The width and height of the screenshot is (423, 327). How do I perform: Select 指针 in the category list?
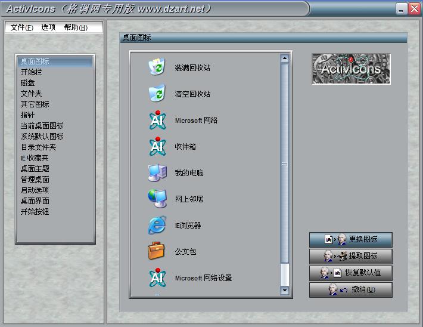pyautogui.click(x=55, y=115)
